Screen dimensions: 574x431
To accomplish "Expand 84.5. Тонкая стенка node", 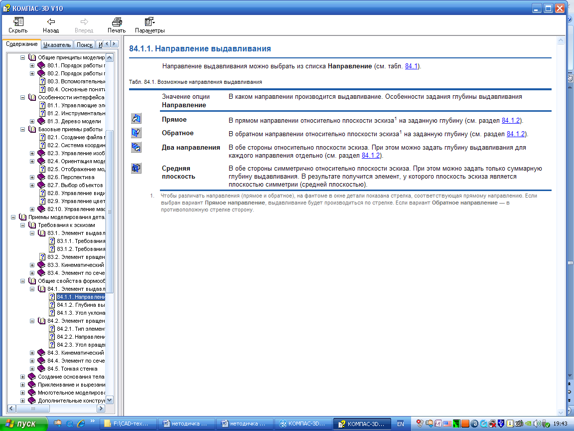I will [32, 369].
